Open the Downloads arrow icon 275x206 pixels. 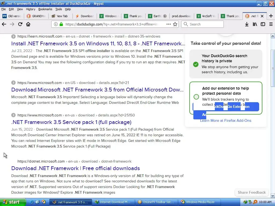247,24
